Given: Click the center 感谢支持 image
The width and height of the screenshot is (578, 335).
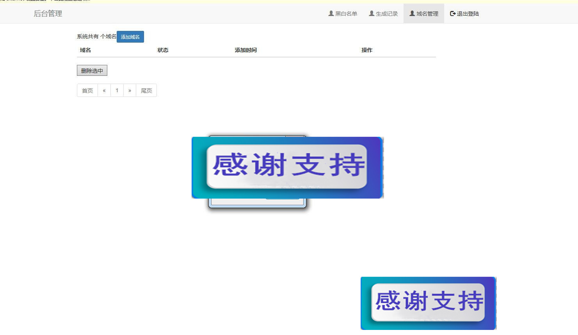Looking at the screenshot, I should pyautogui.click(x=287, y=167).
